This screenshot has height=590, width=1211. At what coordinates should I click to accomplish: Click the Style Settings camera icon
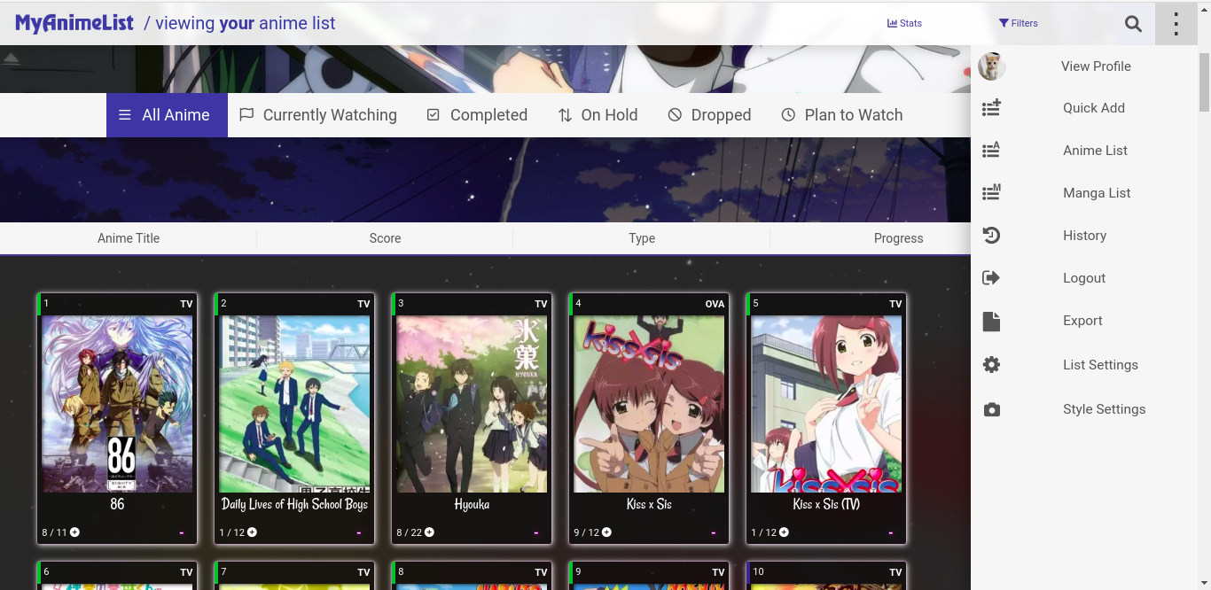tap(991, 409)
